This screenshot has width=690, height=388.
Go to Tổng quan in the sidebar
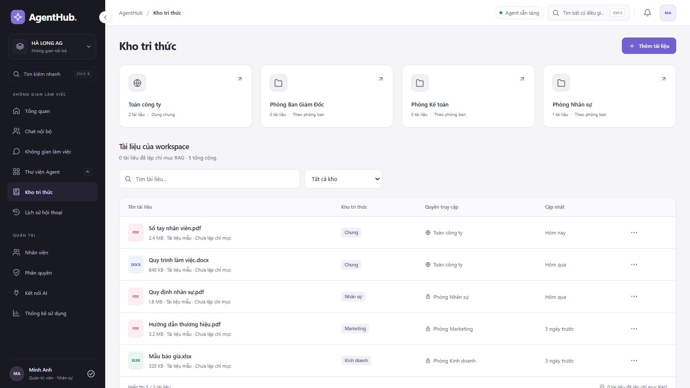pos(52,111)
